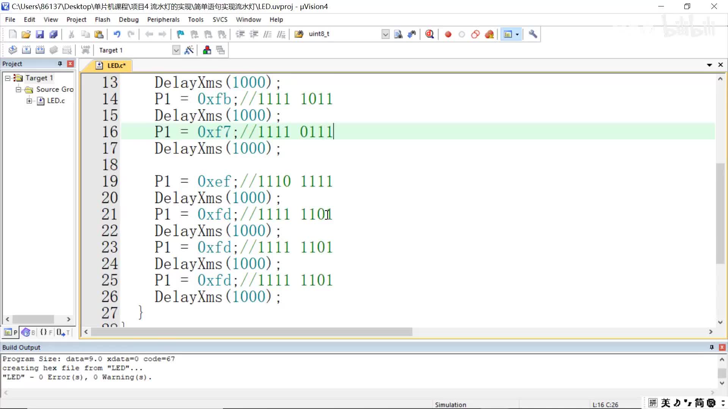Viewport: 728px width, 409px height.
Task: Build target files
Action: [27, 50]
